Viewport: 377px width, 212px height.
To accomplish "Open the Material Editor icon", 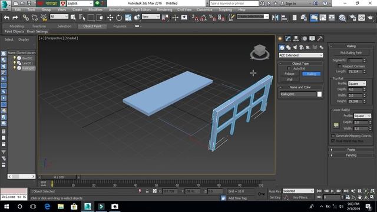I will pos(342,17).
